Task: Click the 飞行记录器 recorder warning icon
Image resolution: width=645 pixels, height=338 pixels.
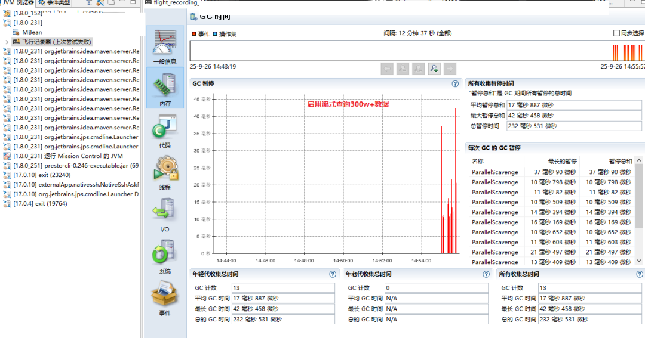Action: click(x=16, y=42)
